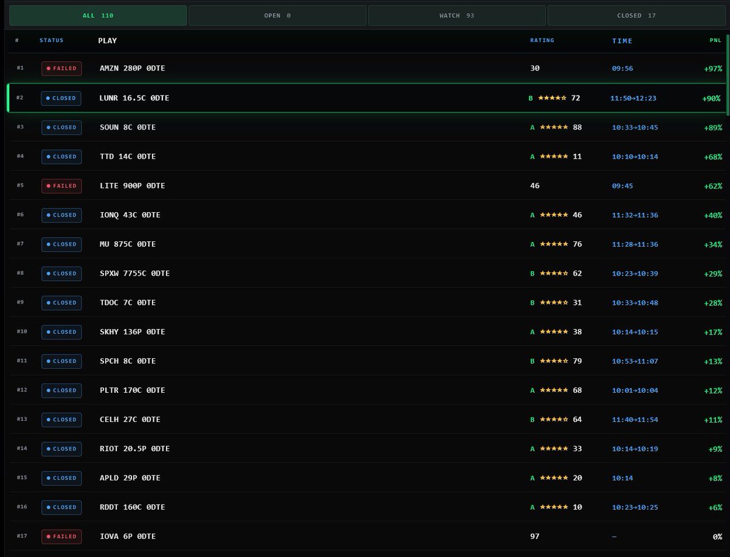Sort by the STATUS column header
This screenshot has width=730, height=557.
(x=52, y=41)
